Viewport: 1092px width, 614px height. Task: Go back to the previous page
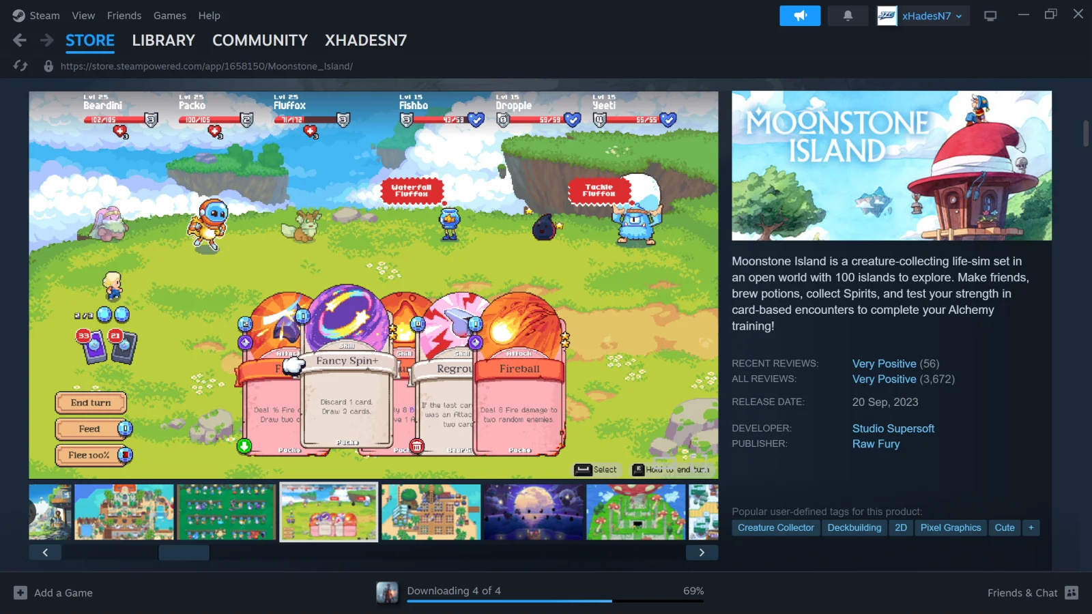pos(20,40)
